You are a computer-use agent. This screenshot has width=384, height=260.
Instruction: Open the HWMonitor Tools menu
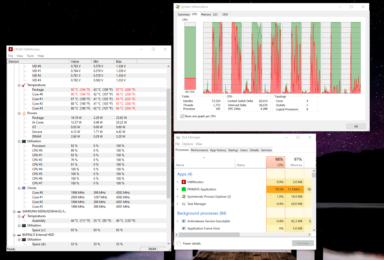30,56
